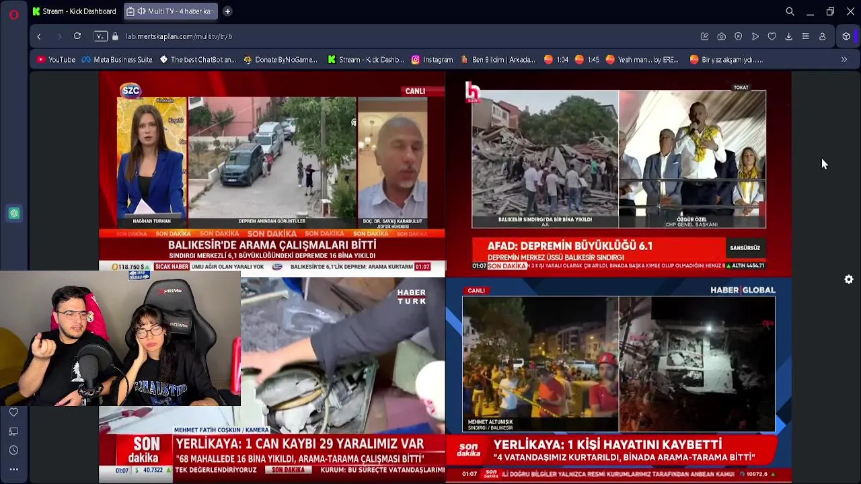This screenshot has width=861, height=484.
Task: Click headline YERLİKAYA: 1 CAN KAYBI 29 YARALIMIZ VAR
Action: coord(300,444)
